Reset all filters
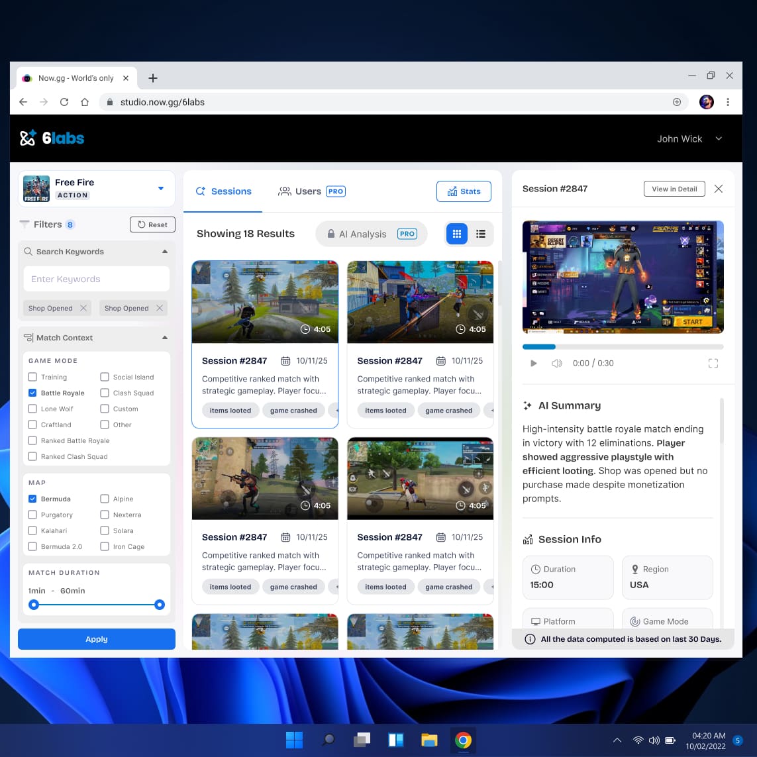Screen dimensions: 757x757 coord(152,225)
